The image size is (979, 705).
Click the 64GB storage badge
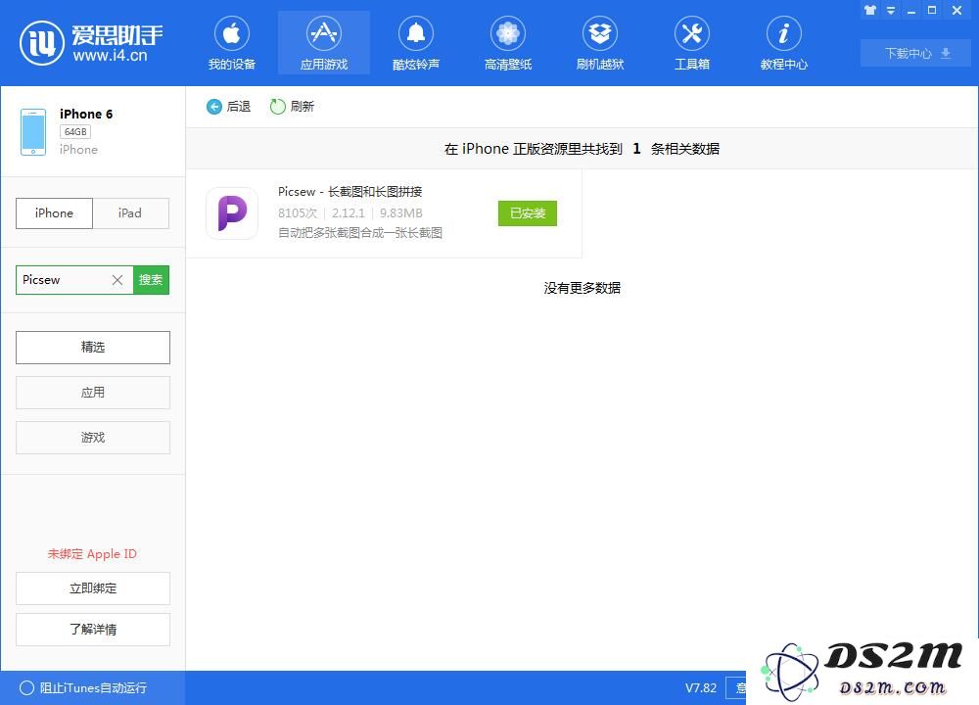click(75, 132)
